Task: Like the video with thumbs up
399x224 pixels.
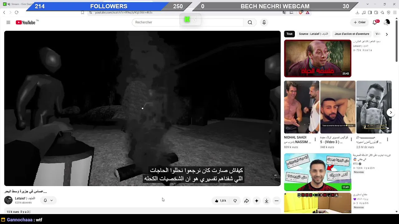Action: click(x=220, y=201)
